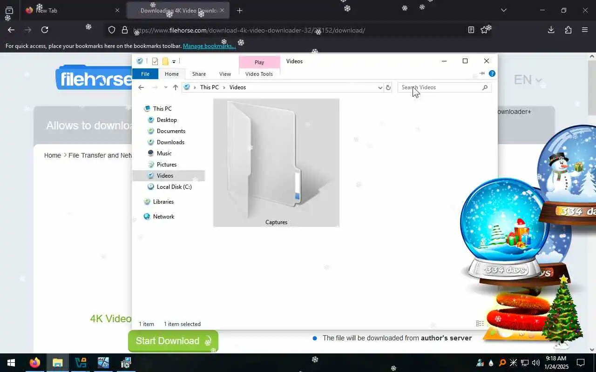Expand the chevron after This PC in path

pos(224,87)
